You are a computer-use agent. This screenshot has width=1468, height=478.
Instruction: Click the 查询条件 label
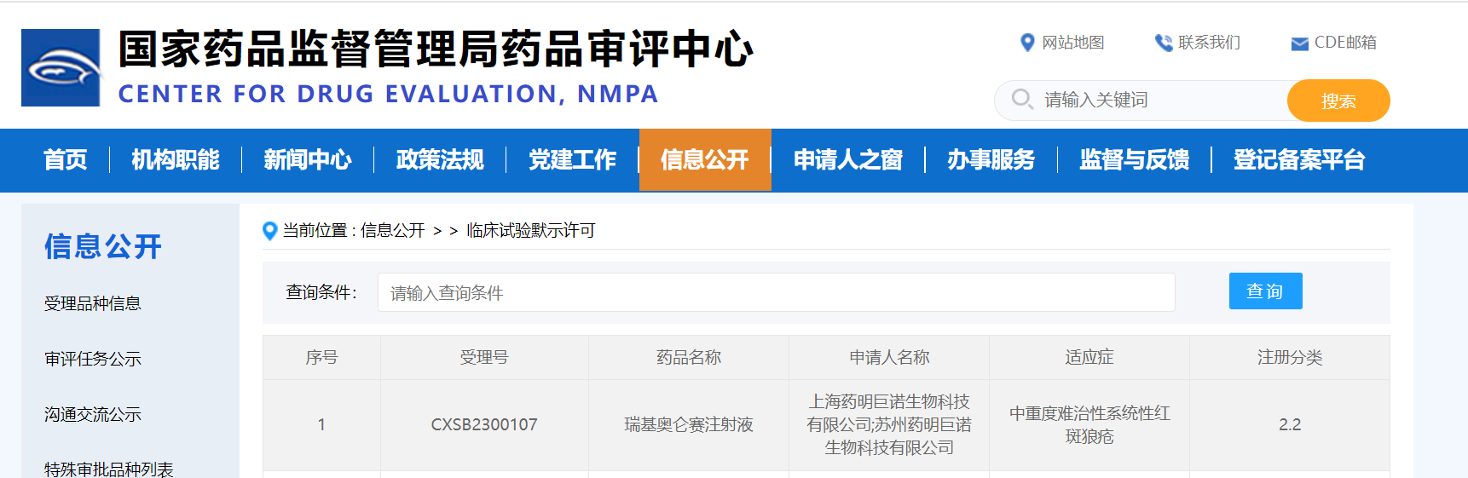click(x=321, y=292)
